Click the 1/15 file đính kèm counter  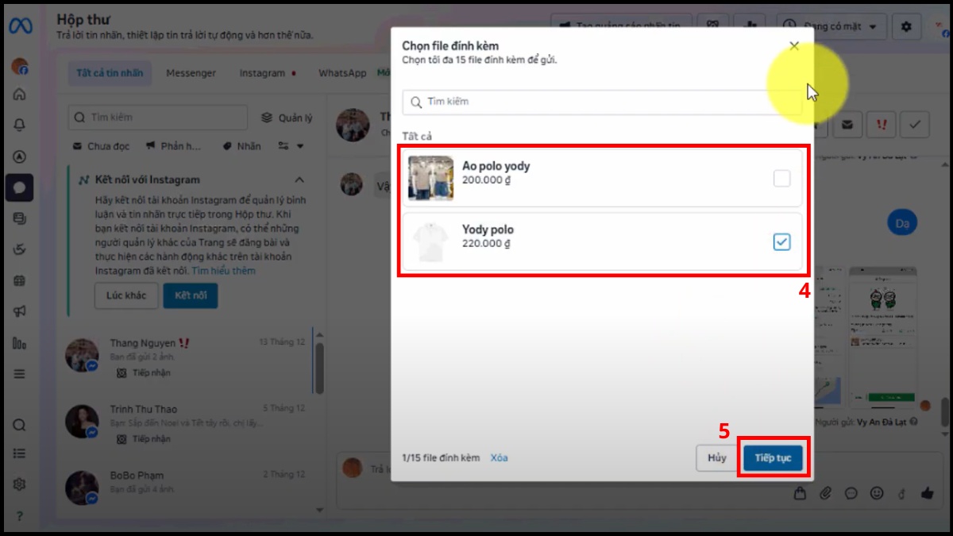441,458
